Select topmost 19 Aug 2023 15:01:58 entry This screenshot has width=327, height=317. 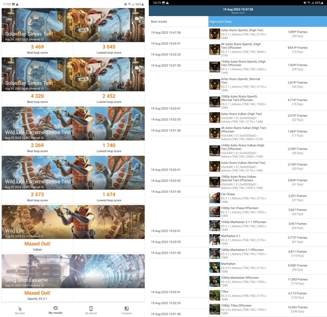[179, 66]
